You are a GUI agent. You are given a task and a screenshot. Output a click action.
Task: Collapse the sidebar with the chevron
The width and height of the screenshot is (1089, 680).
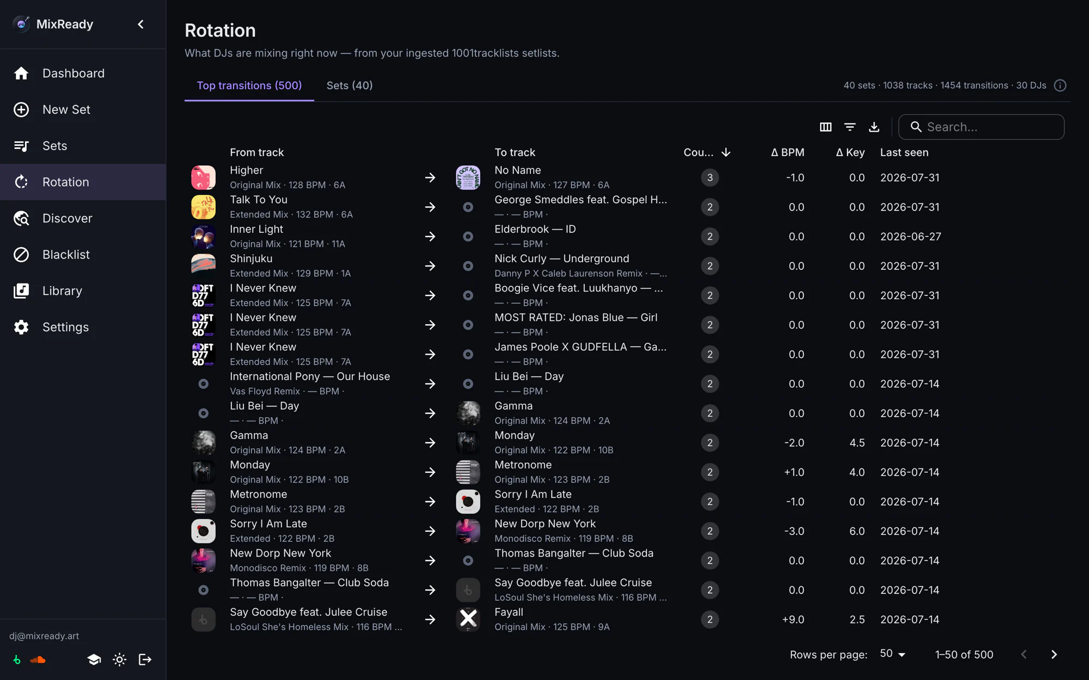click(140, 24)
